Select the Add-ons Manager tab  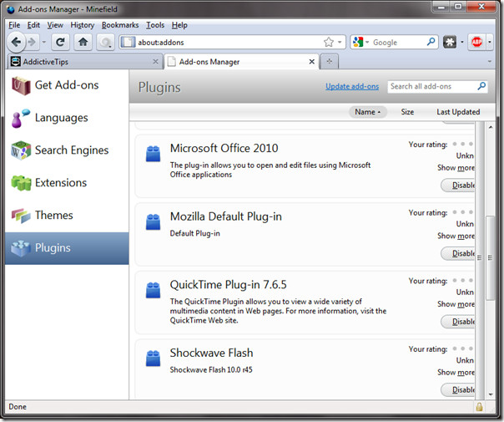[241, 62]
